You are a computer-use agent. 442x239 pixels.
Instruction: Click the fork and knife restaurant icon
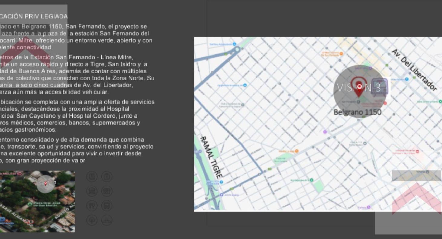tap(92, 206)
